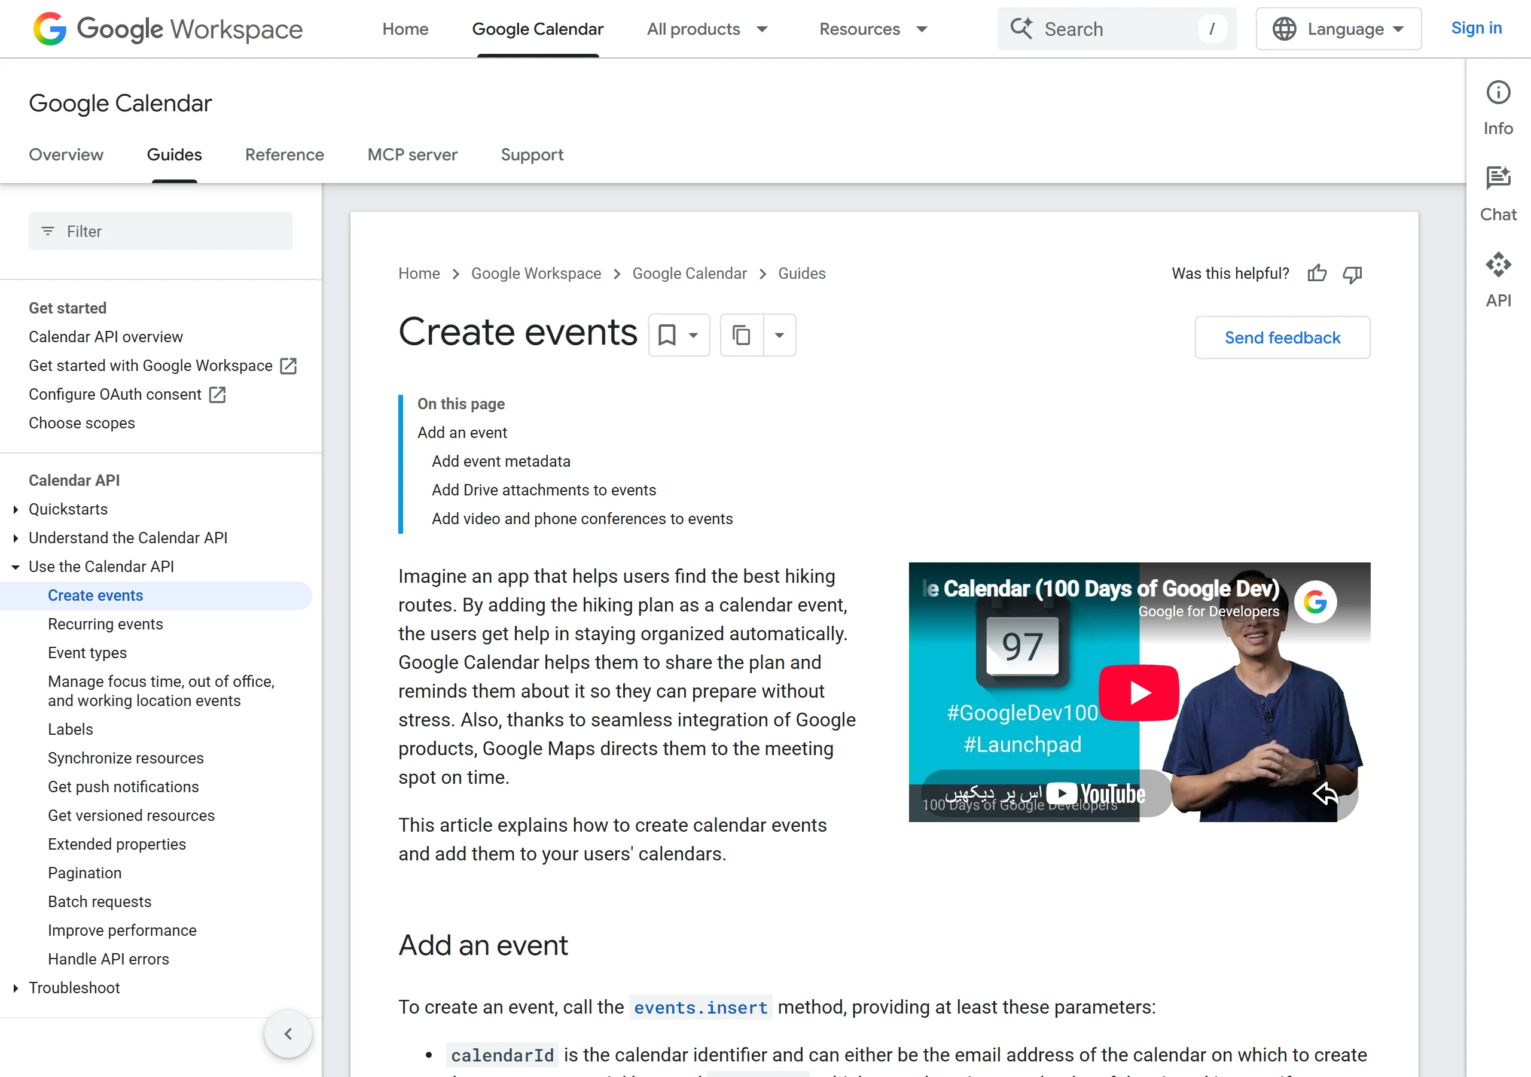
Task: Expand Understand the Calendar API section
Action: 16,538
